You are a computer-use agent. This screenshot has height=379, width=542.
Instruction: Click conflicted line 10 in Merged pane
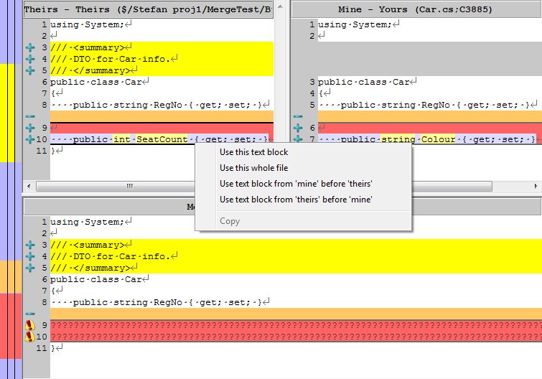(296, 337)
